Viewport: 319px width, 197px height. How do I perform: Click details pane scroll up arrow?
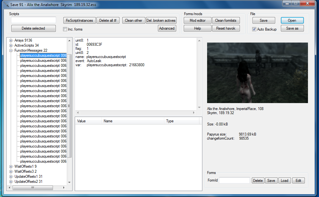[x=199, y=41]
